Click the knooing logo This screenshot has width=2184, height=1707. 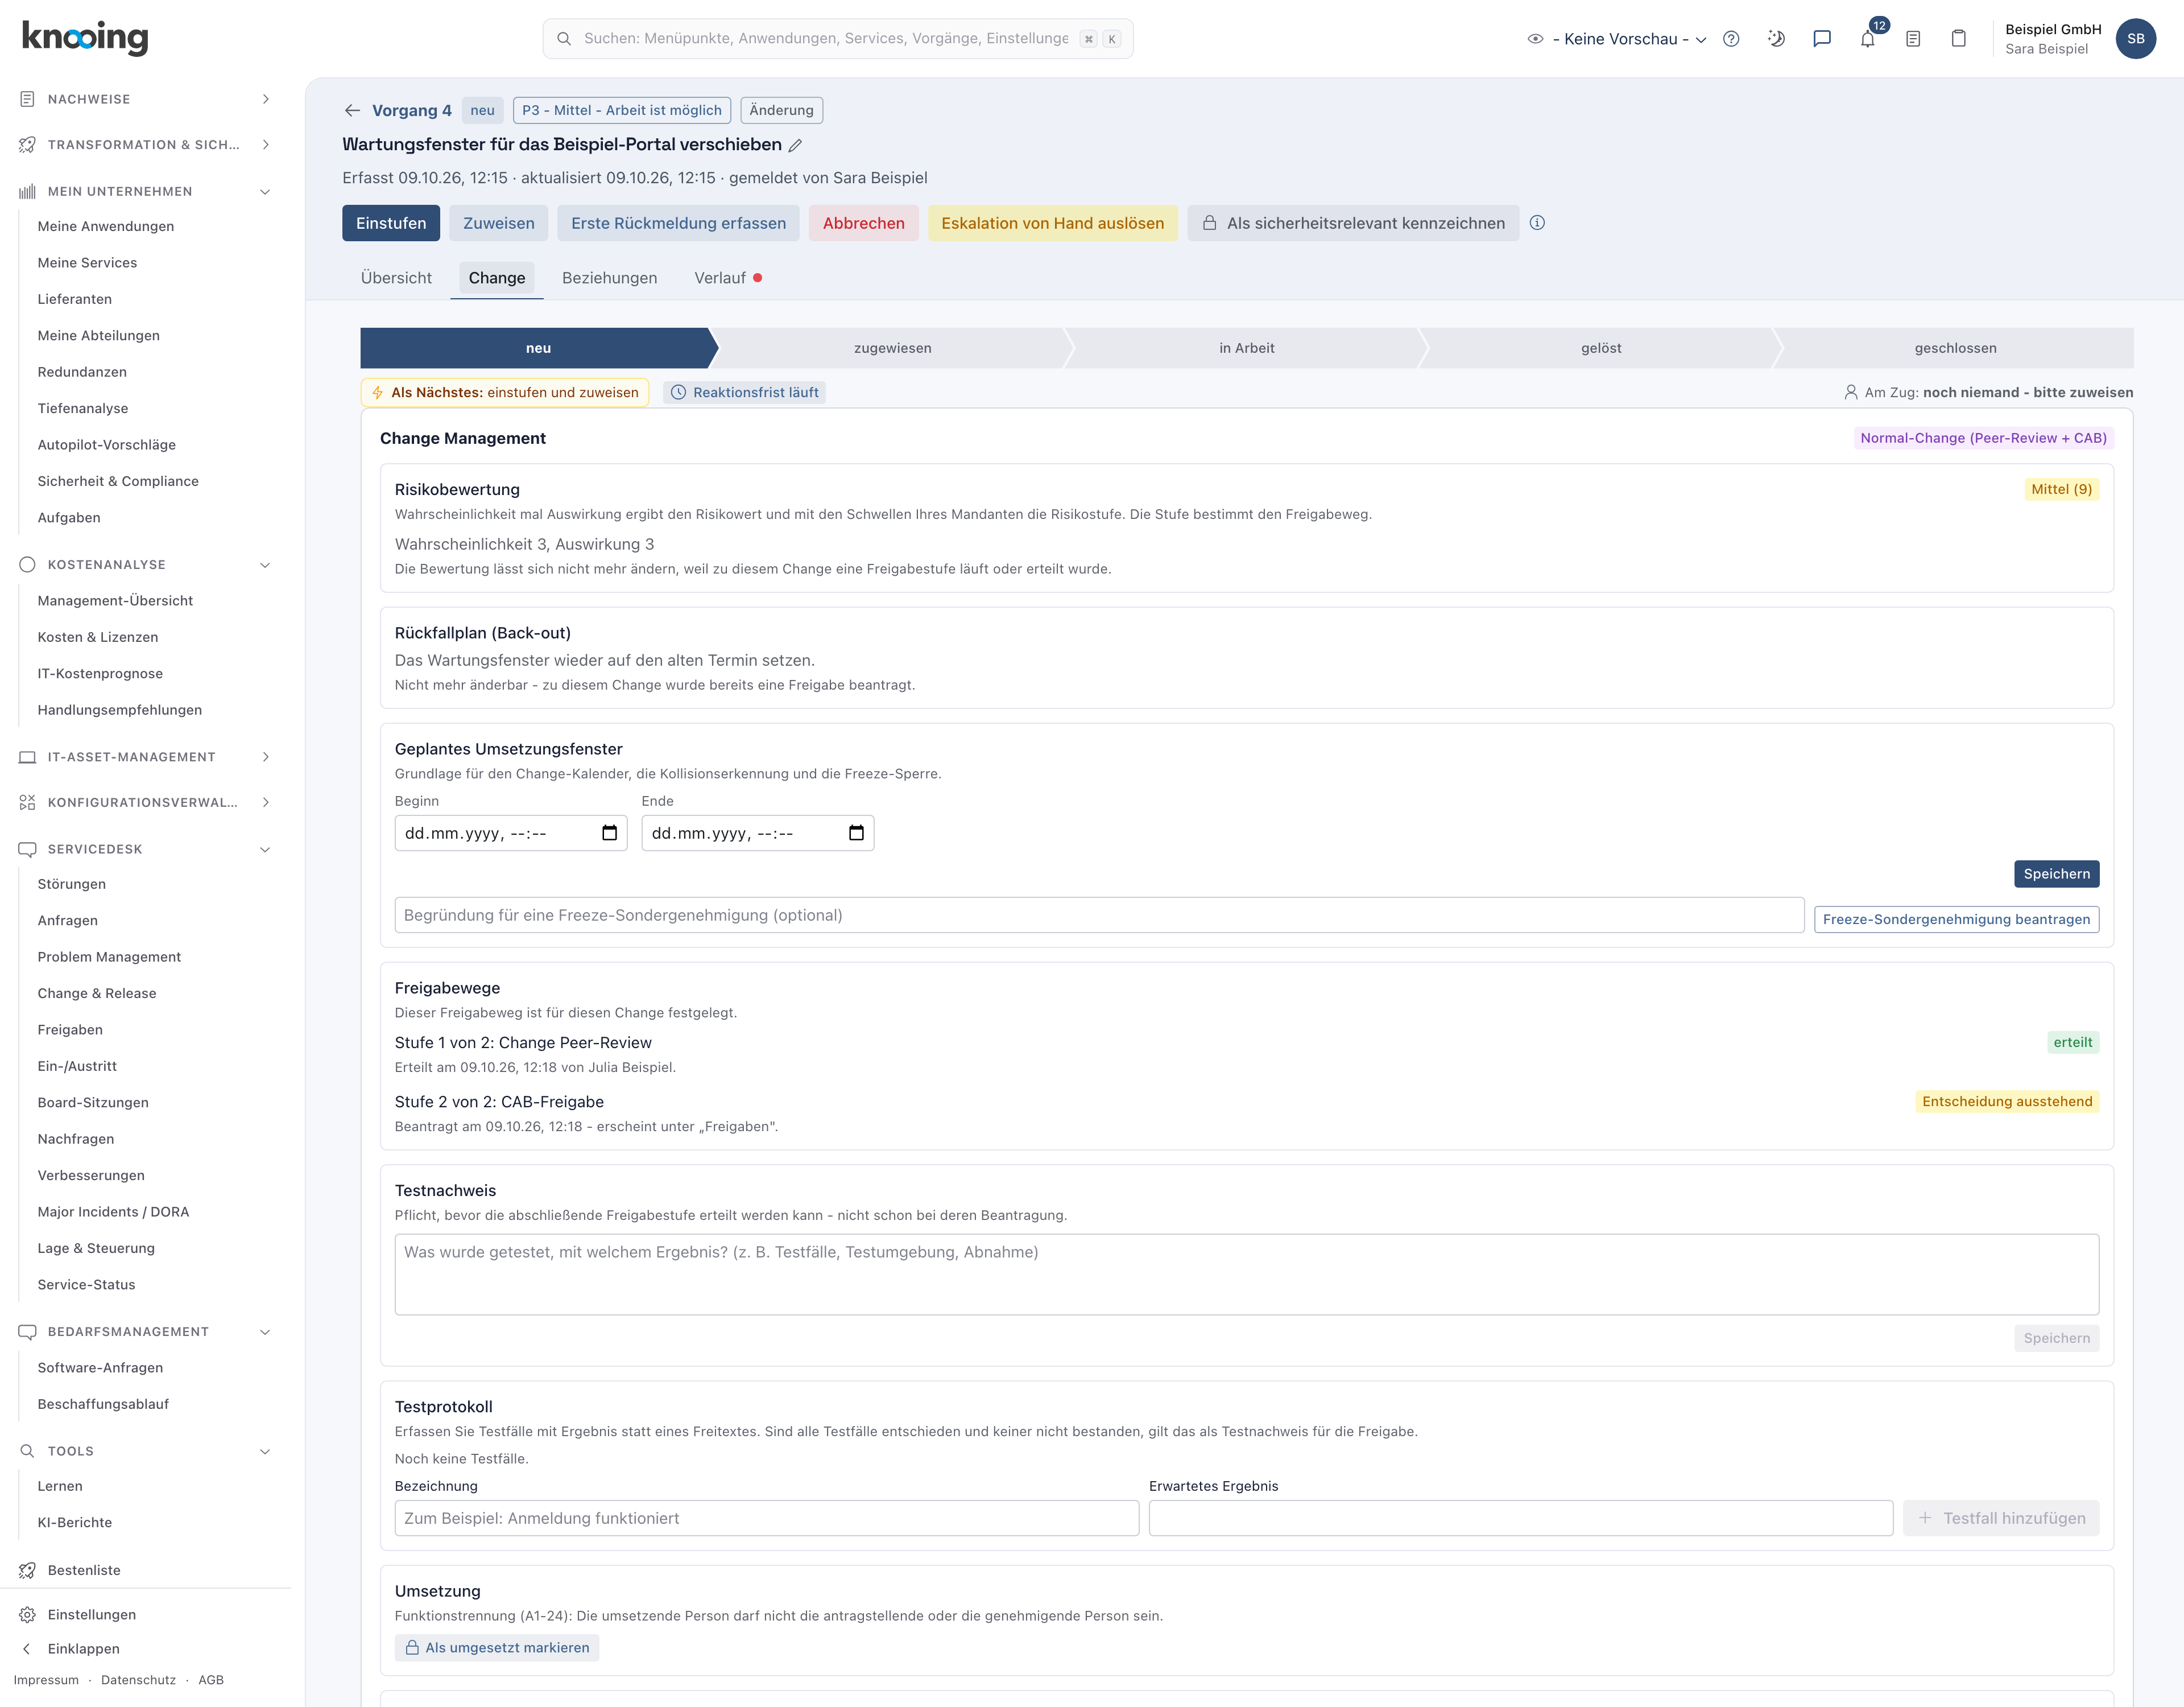(85, 38)
